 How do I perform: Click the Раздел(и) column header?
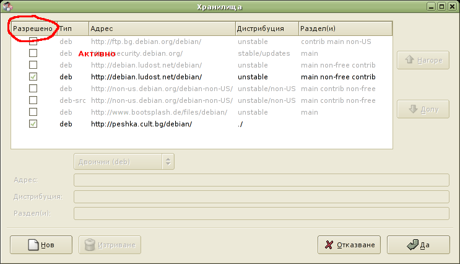coord(344,29)
